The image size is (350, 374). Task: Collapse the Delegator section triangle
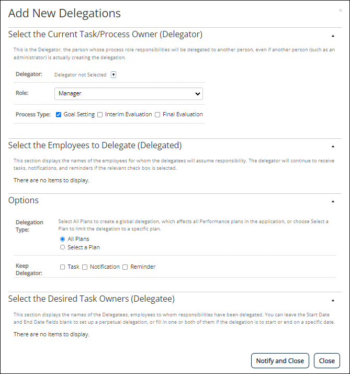[333, 36]
